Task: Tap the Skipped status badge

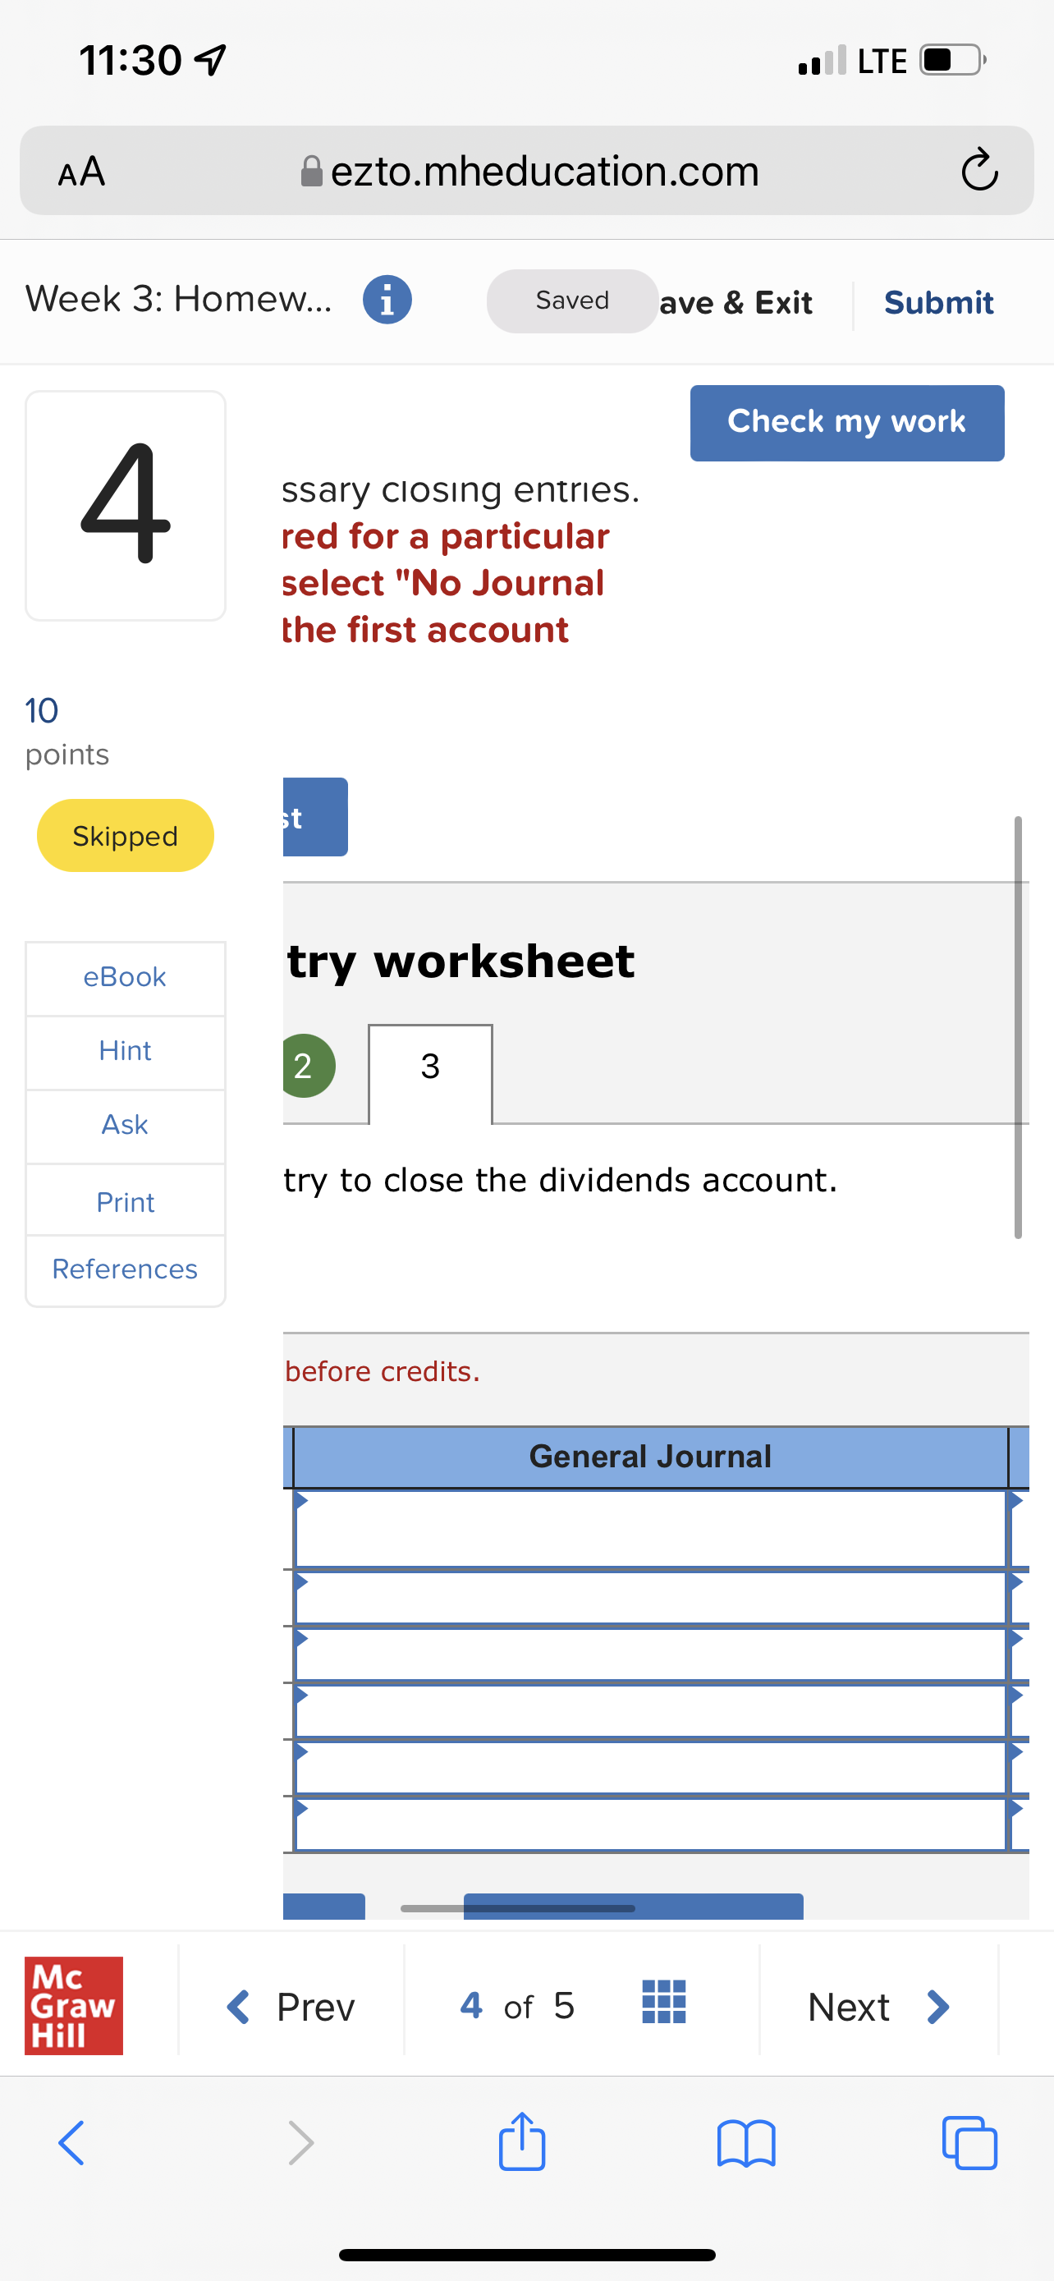Action: (x=125, y=836)
